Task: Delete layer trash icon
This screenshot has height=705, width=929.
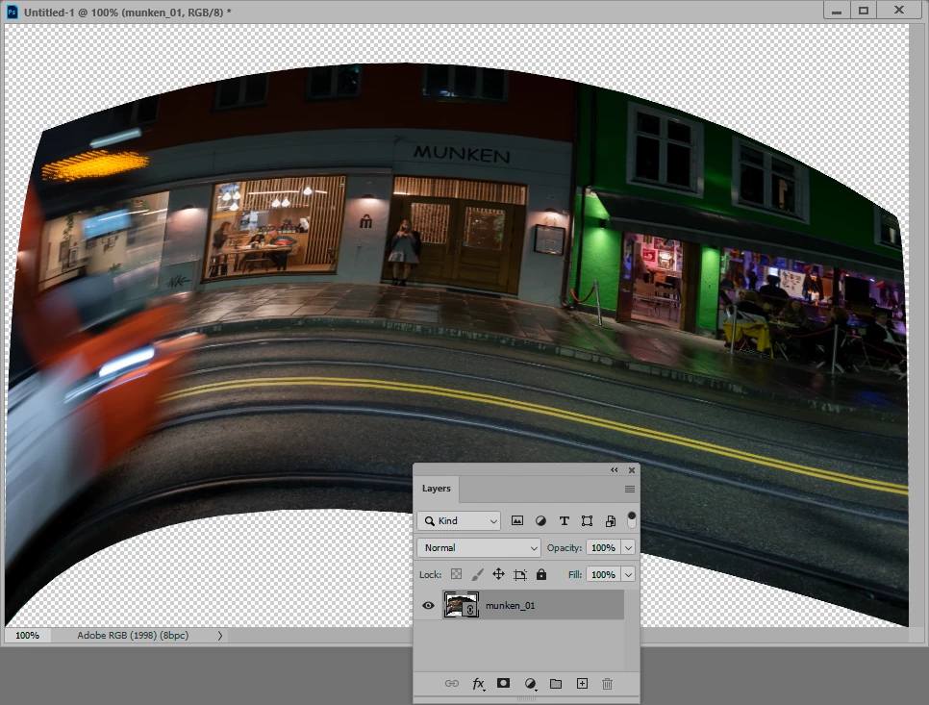Action: [607, 684]
